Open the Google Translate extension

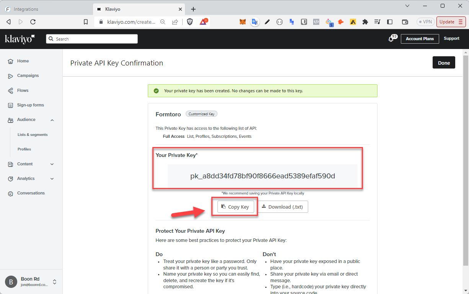[255, 22]
